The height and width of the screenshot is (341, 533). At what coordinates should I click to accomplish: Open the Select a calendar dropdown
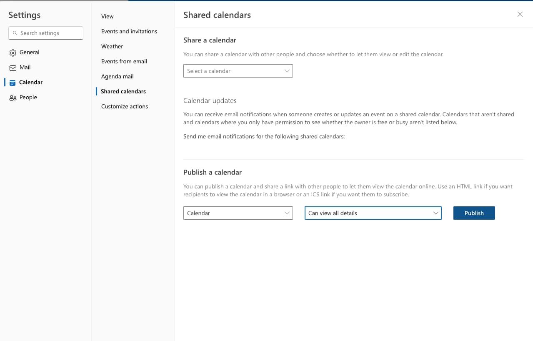click(x=238, y=71)
